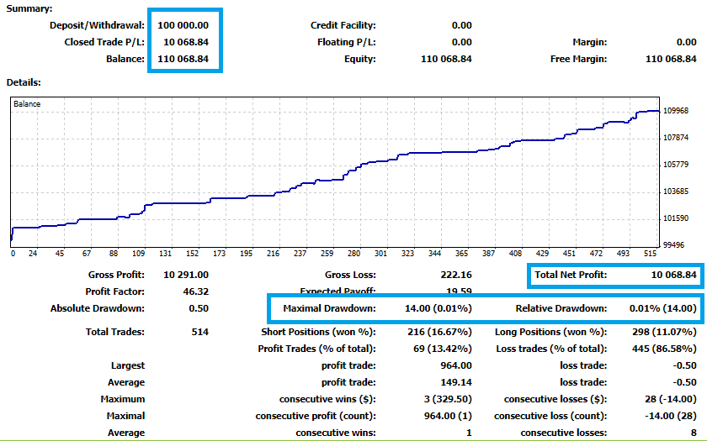This screenshot has width=707, height=441.
Task: Click the Free Margin label
Action: click(x=579, y=59)
